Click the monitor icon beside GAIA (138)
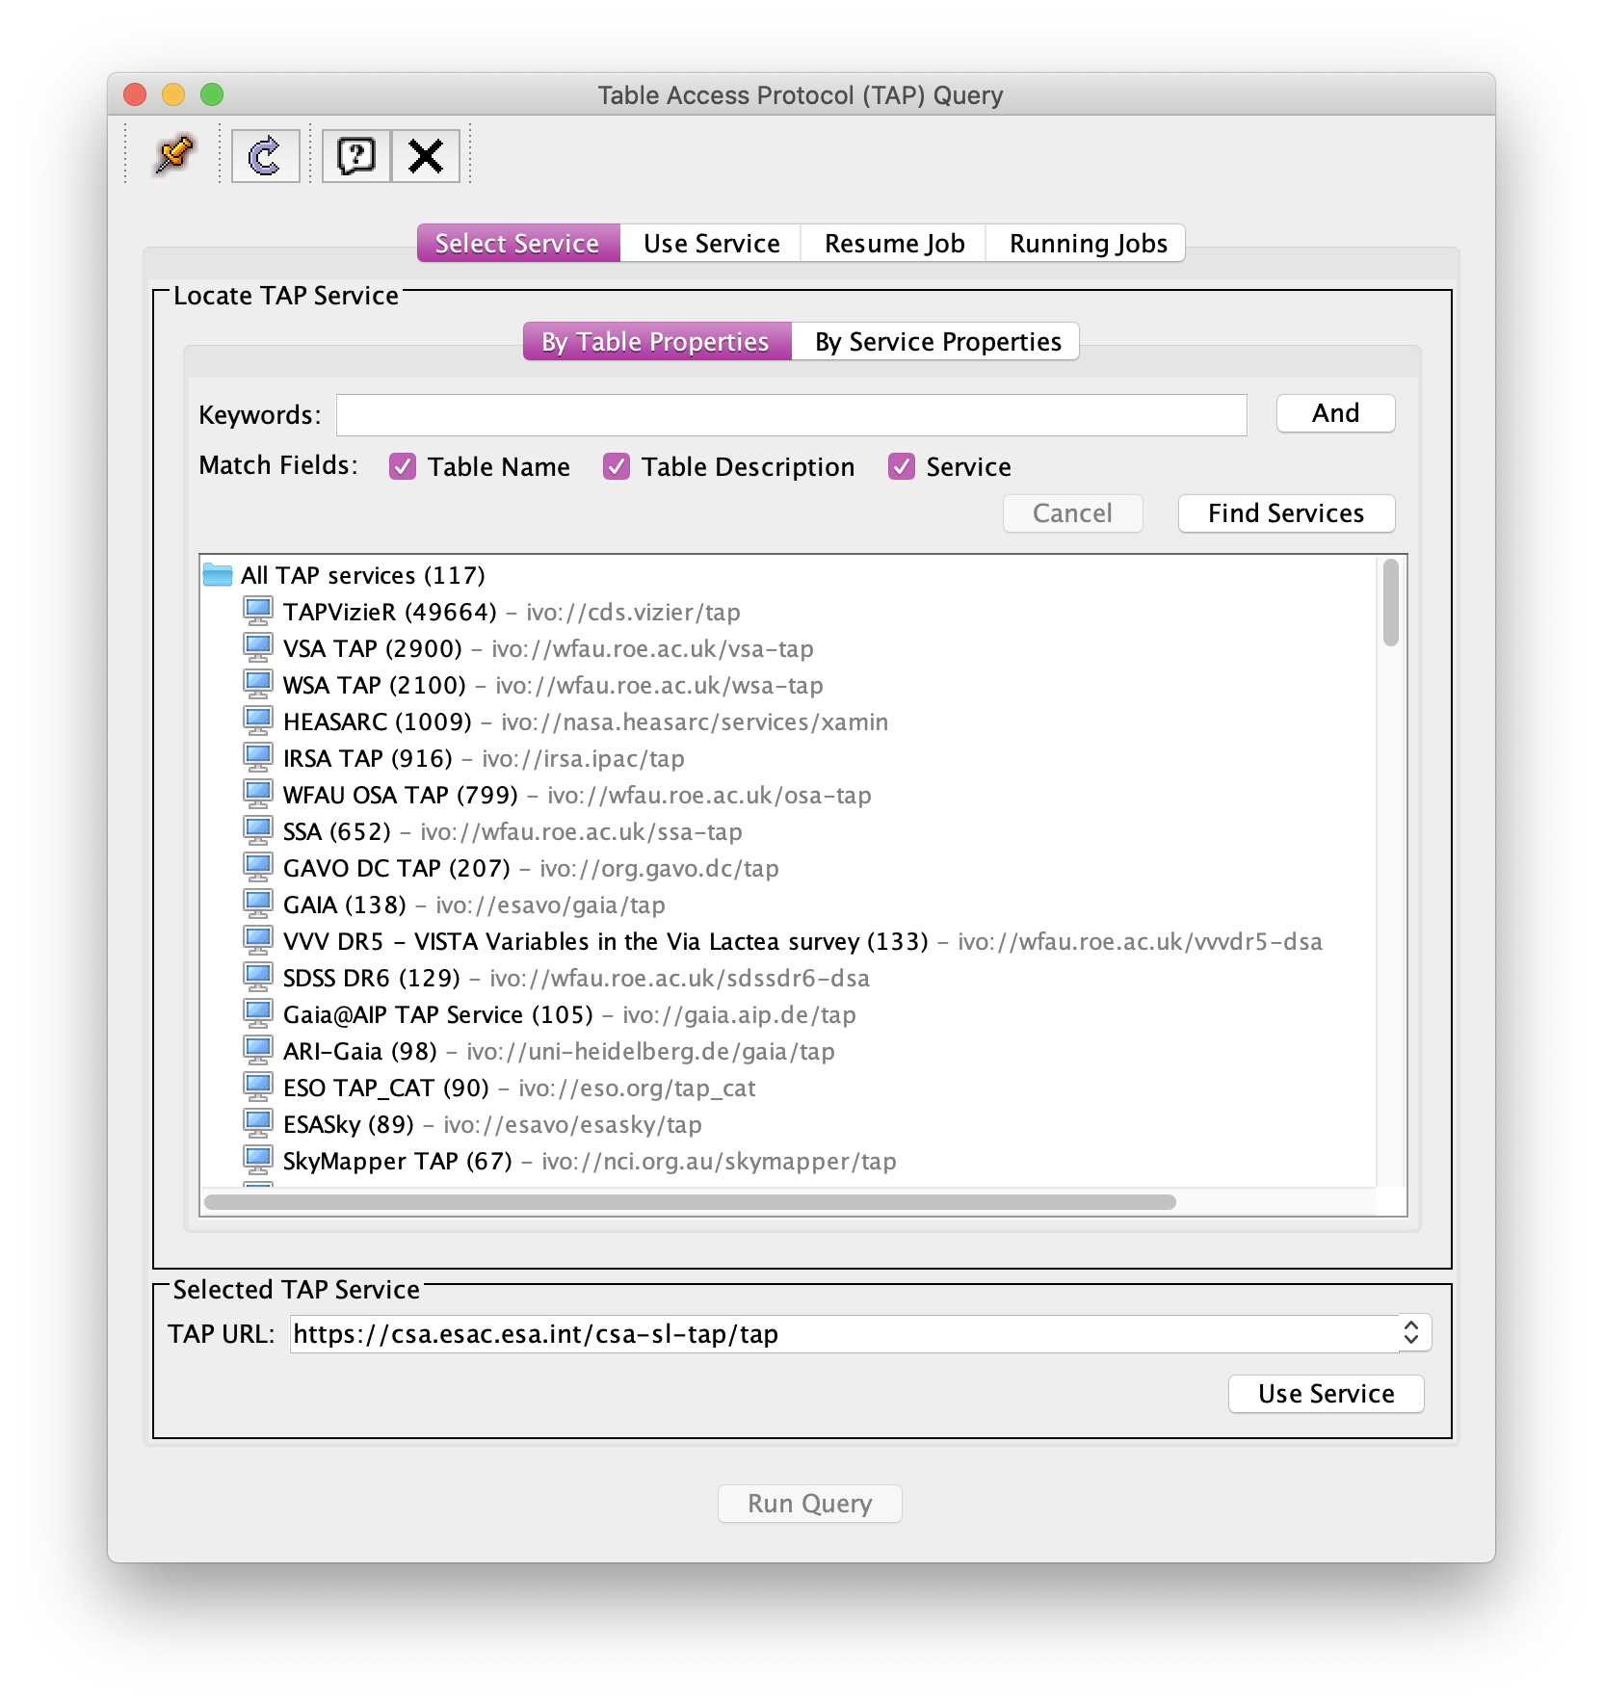The width and height of the screenshot is (1603, 1705). (257, 905)
